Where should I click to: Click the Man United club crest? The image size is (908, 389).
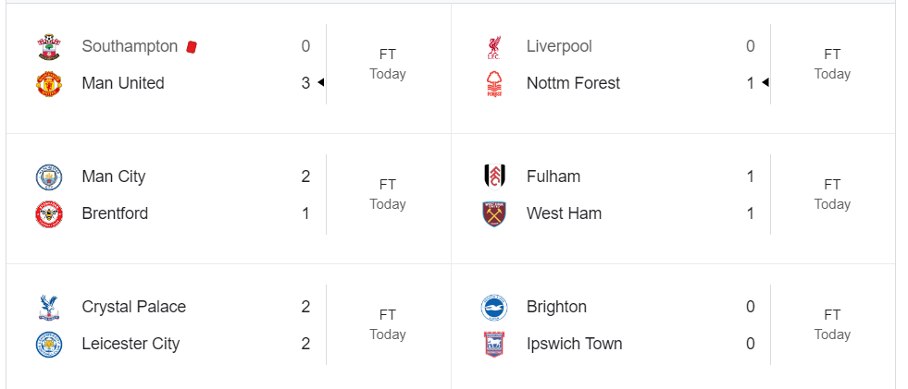[x=48, y=84]
